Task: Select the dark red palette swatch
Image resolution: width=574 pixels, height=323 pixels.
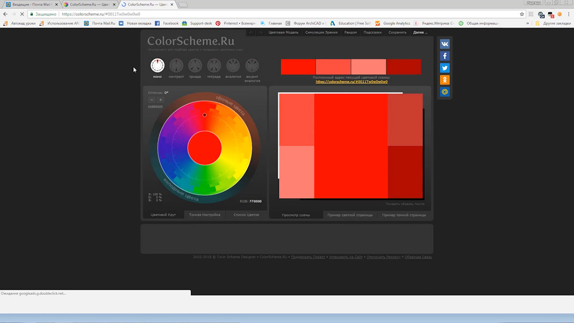Action: tap(404, 67)
